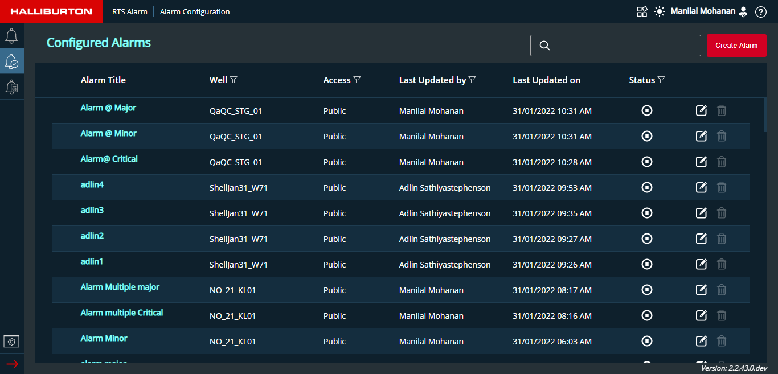Open the Status column filter
778x374 pixels.
tap(661, 80)
